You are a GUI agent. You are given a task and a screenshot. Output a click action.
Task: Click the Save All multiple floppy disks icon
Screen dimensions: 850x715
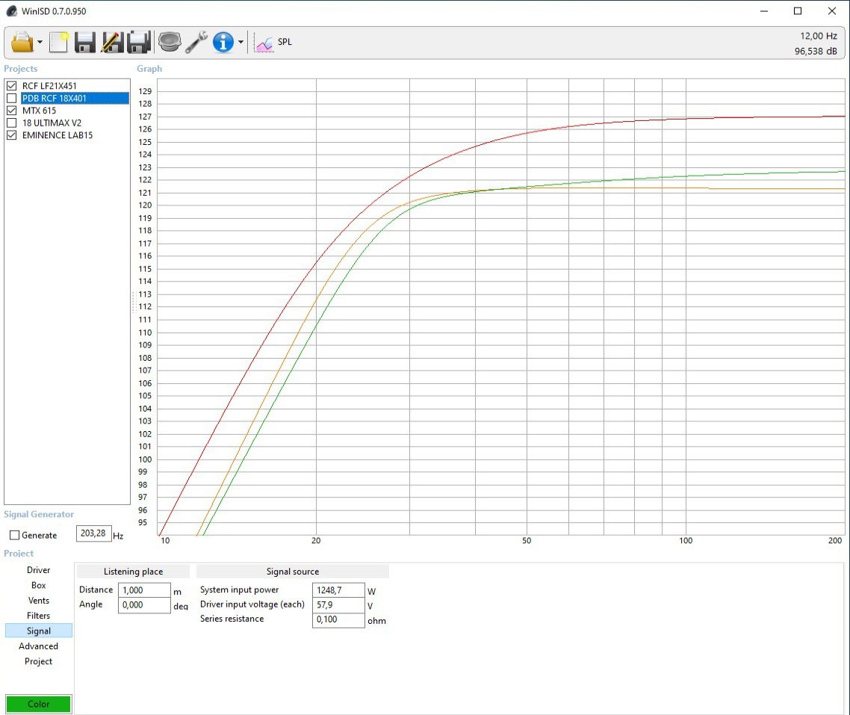point(139,42)
